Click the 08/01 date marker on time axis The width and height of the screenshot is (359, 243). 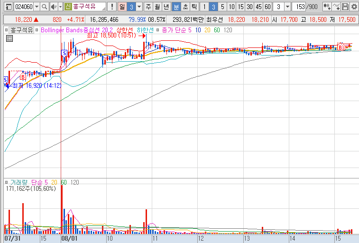tap(69, 238)
